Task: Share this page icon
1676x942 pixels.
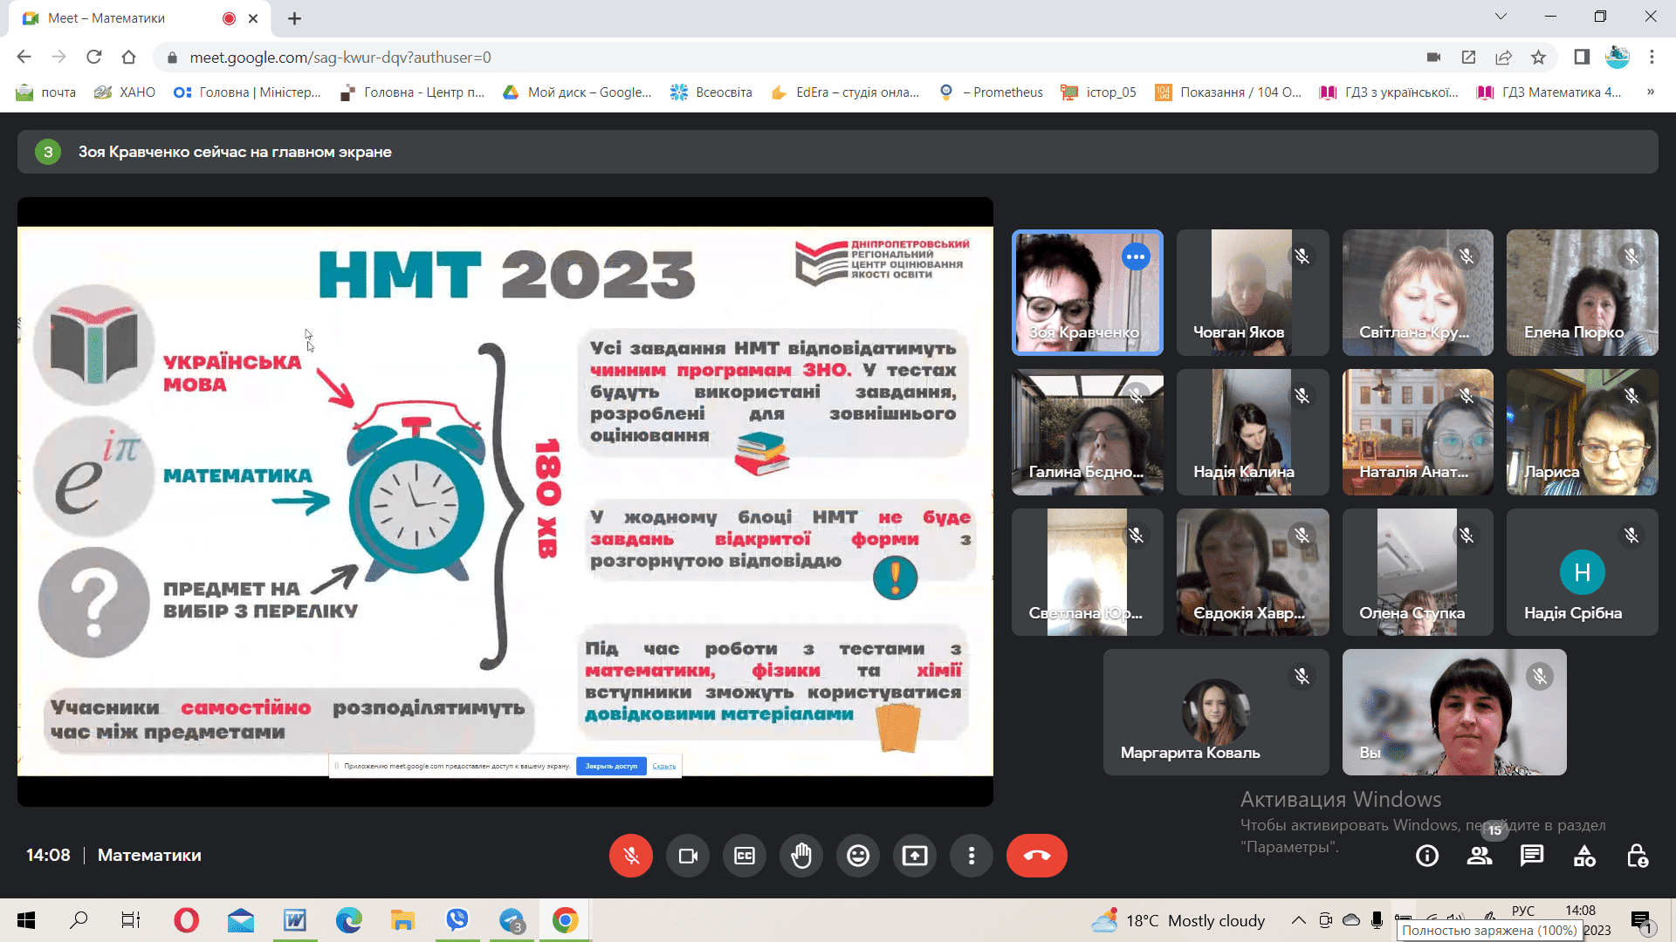Action: point(1503,58)
